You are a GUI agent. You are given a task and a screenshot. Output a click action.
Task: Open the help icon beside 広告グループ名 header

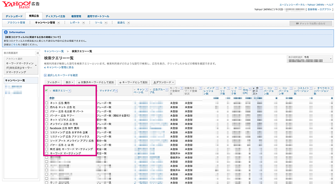167,90
